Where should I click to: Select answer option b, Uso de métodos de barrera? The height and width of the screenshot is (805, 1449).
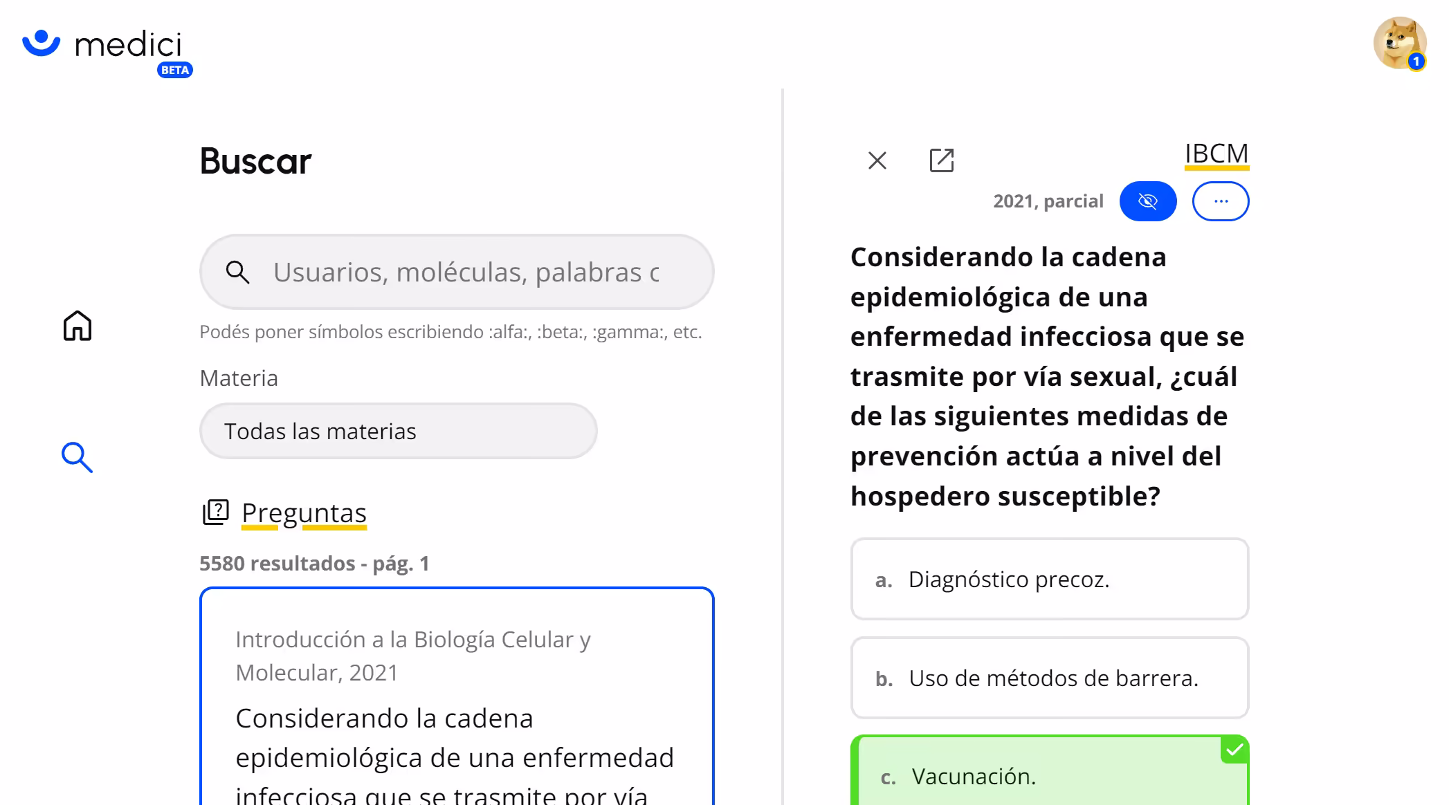tap(1049, 678)
